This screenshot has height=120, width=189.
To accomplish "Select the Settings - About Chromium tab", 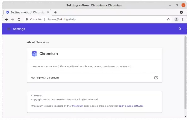I will 27,12.
